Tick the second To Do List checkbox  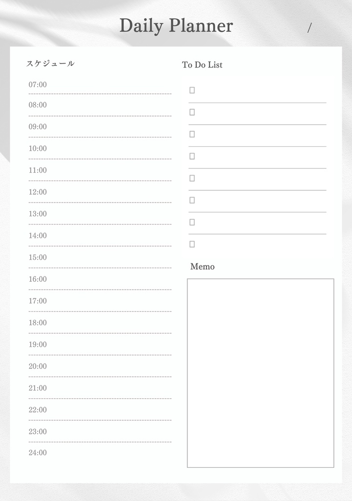coord(192,112)
